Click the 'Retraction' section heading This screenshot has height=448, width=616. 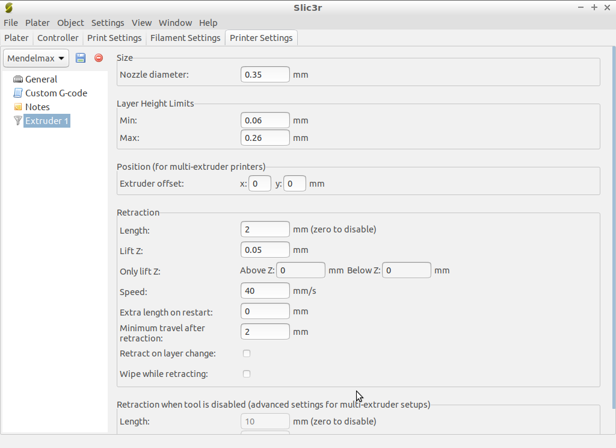point(138,213)
